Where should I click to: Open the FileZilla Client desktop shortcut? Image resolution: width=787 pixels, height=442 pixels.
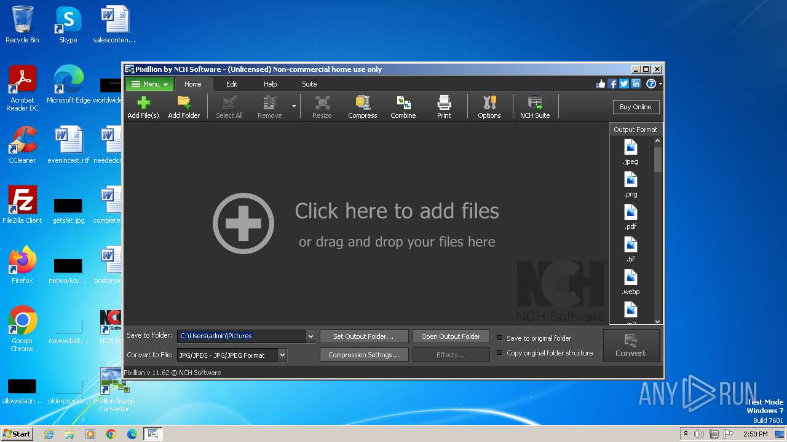(22, 205)
